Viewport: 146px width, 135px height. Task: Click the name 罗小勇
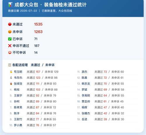(18, 125)
